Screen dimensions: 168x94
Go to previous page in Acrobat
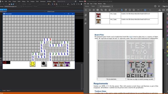pyautogui.click(x=106, y=10)
